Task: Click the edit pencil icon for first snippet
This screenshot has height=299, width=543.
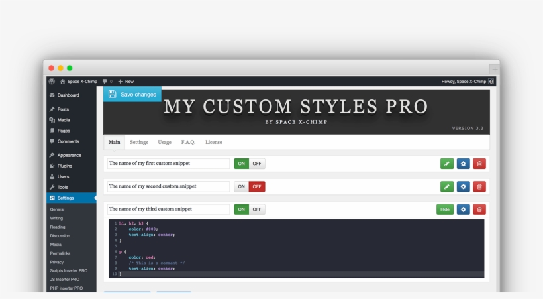Action: coord(447,164)
